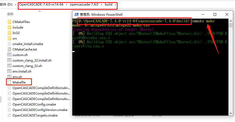
Task: Open opencascade-7.4.0 breadcrumb in address bar
Action: [x=84, y=4]
